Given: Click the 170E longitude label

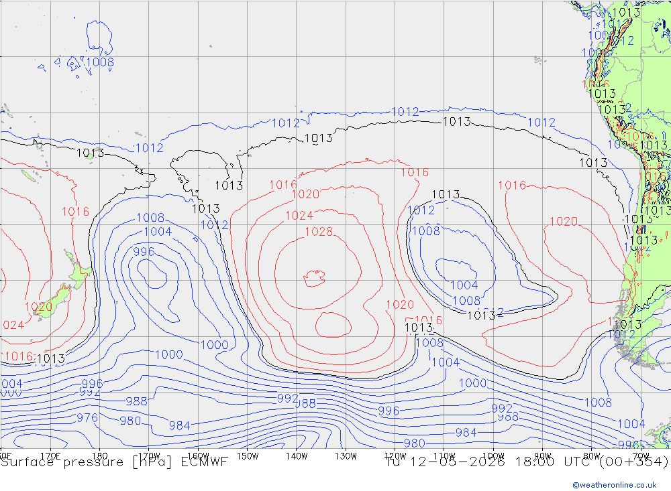Looking at the screenshot, I should tap(50, 456).
